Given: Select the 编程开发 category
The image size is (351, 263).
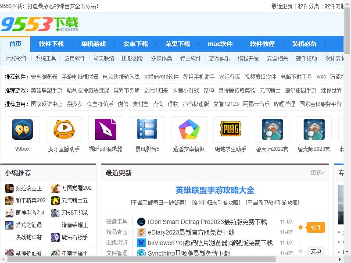Looking at the screenshot, I should [248, 59].
